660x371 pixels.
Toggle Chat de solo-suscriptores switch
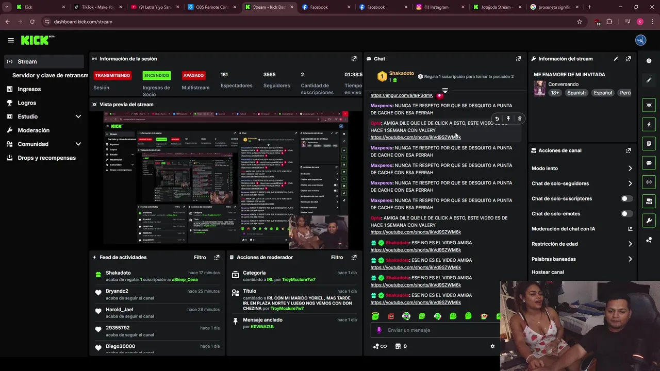coord(626,198)
